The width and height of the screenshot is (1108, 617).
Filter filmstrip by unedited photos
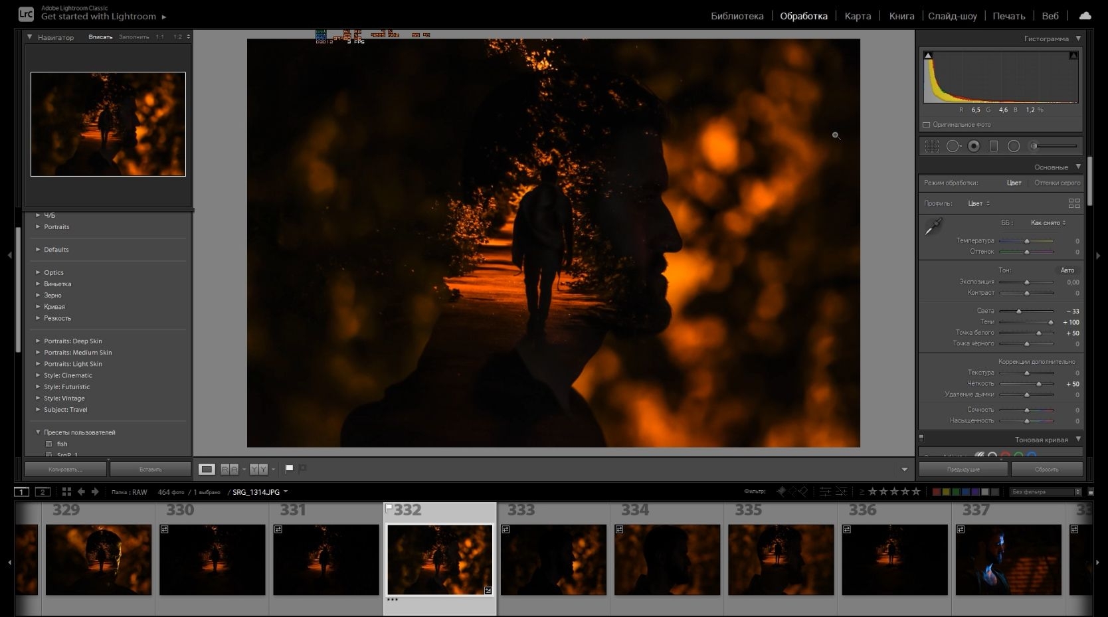click(x=841, y=491)
